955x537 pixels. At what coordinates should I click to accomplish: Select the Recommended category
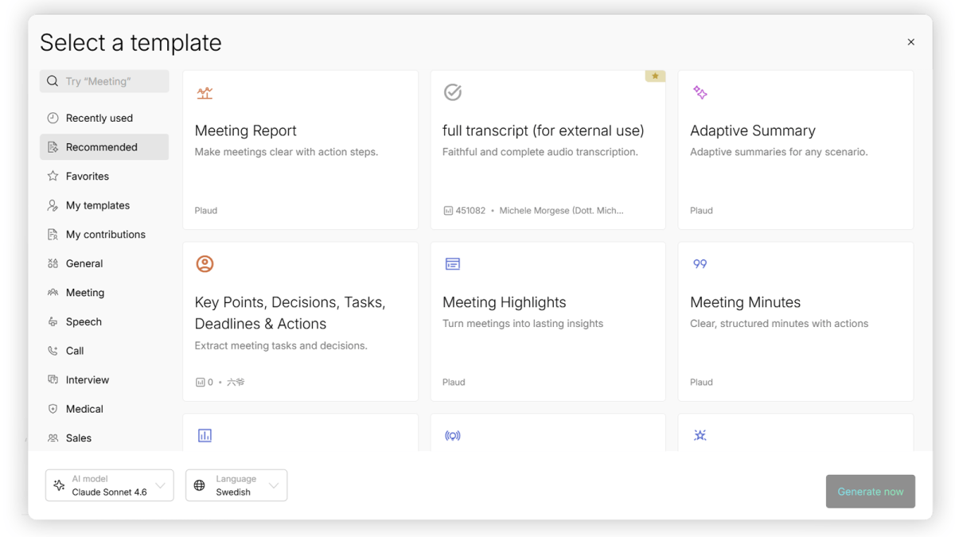coord(104,147)
